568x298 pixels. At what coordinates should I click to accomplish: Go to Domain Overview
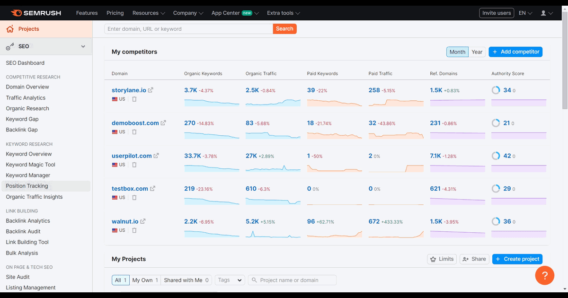click(x=27, y=87)
